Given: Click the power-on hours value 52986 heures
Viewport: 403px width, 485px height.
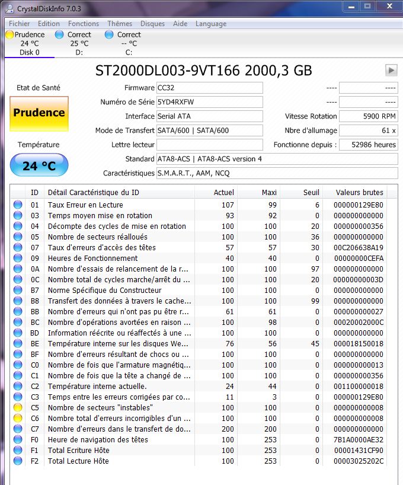Looking at the screenshot, I should (x=369, y=145).
